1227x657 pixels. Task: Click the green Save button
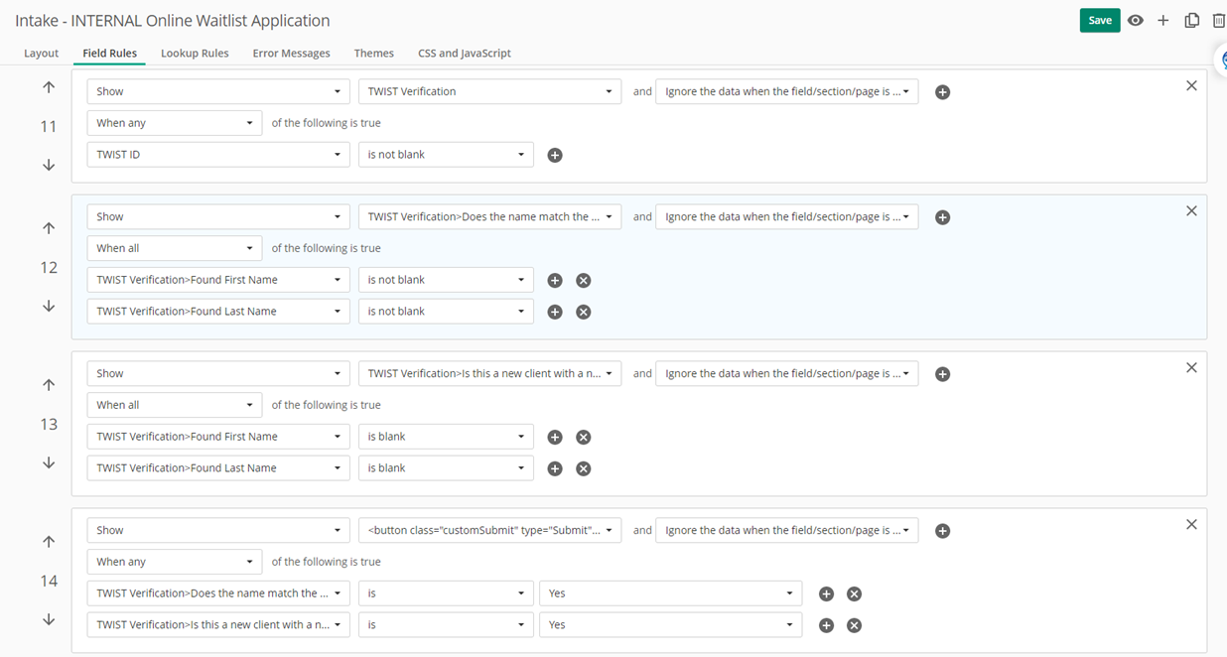(x=1100, y=20)
